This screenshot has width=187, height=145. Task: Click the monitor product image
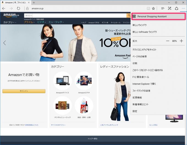[174, 118]
